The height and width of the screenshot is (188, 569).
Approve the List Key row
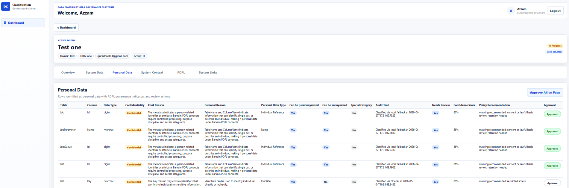pyautogui.click(x=552, y=183)
